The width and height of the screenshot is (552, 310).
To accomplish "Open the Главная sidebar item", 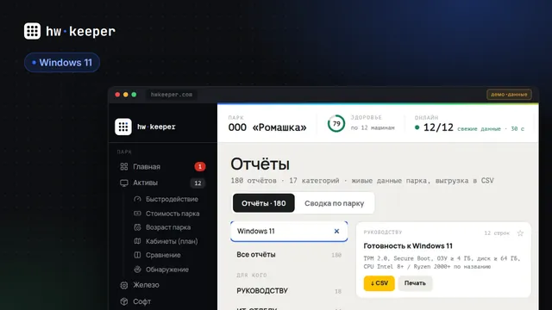I will pos(162,166).
